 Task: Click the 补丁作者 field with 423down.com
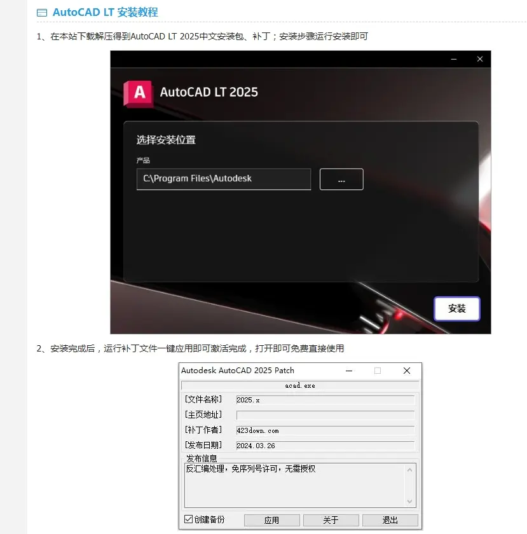(x=325, y=430)
